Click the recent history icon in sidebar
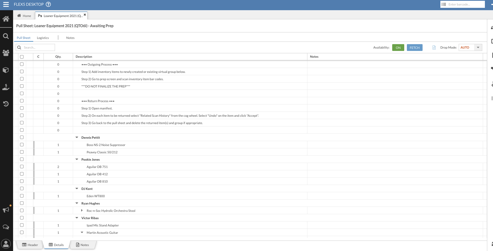 tap(6, 104)
